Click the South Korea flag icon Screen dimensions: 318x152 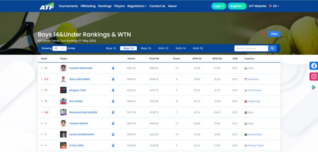click(x=246, y=90)
